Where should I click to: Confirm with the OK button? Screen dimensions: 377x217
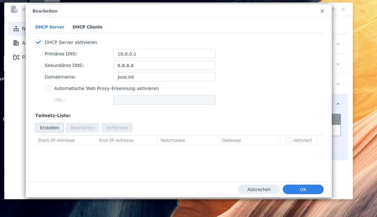coord(303,189)
